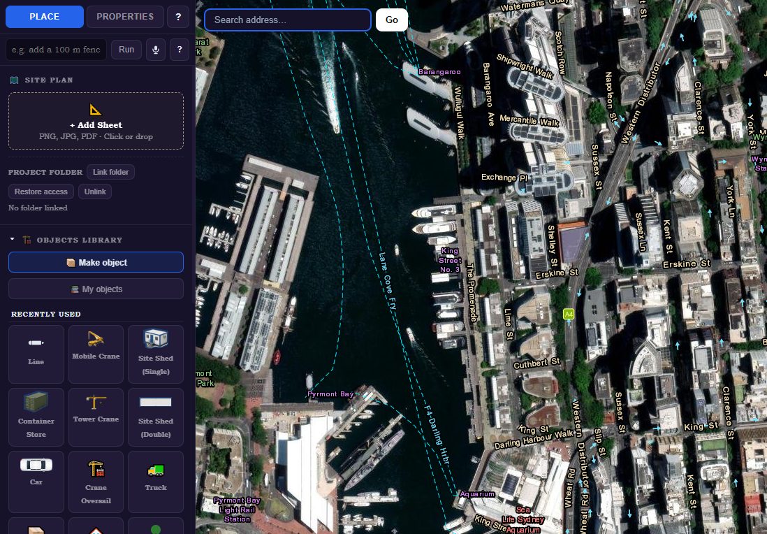Select the Site Shed (Single) object
Screen dimensions: 767x534
[156, 354]
